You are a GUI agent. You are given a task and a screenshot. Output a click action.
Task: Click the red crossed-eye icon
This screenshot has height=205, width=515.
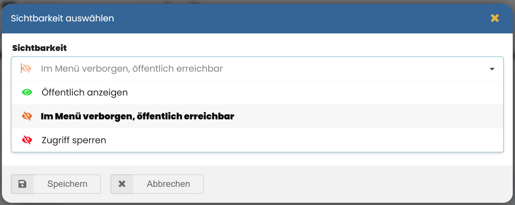[x=27, y=140]
